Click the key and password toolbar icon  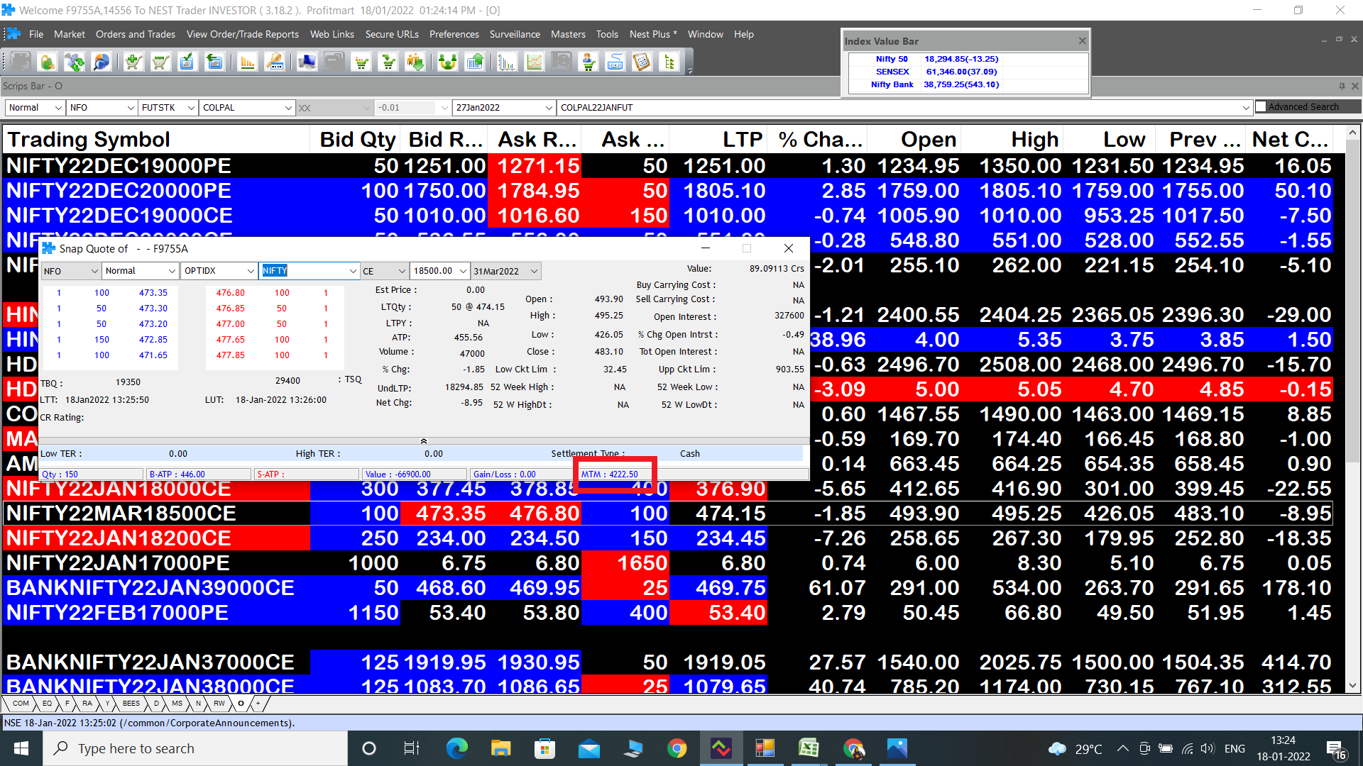click(x=275, y=62)
